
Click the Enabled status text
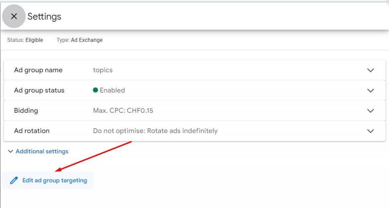[112, 90]
